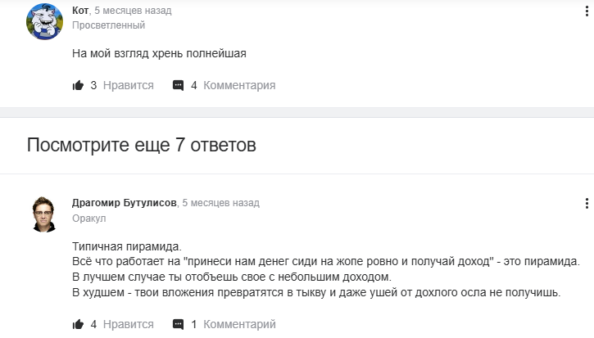This screenshot has height=338, width=594.
Task: Click the timestamp next to Драгомир Бутулисов
Action: pyautogui.click(x=220, y=202)
